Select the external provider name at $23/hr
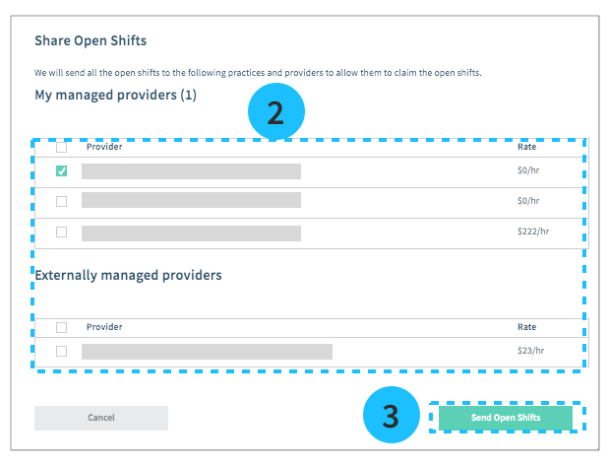This screenshot has width=609, height=466. pyautogui.click(x=207, y=352)
